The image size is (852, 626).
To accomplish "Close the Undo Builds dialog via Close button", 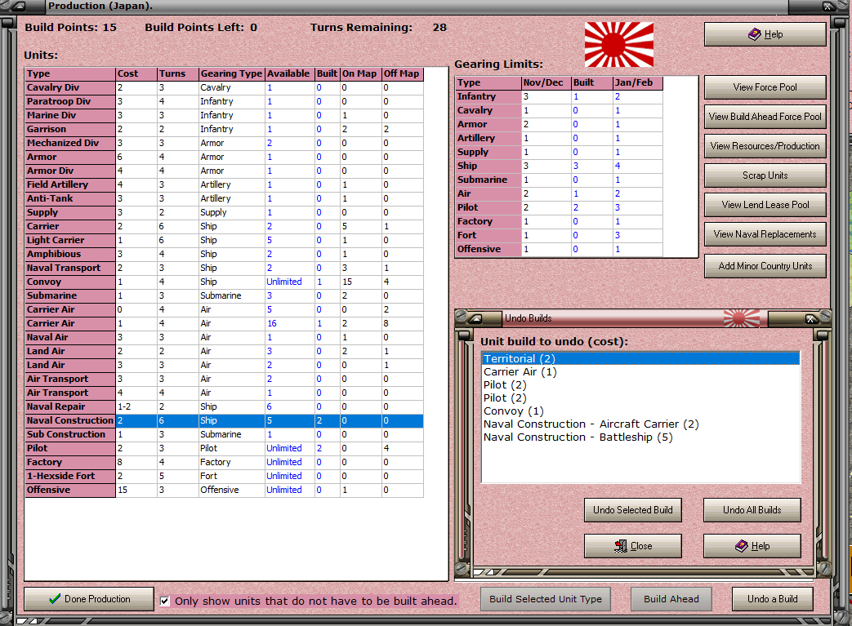I will [x=633, y=546].
